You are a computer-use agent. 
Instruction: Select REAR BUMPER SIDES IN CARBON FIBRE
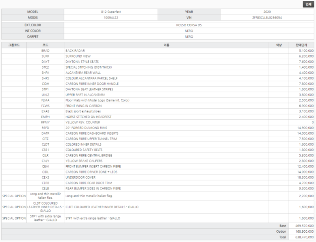click(x=93, y=188)
